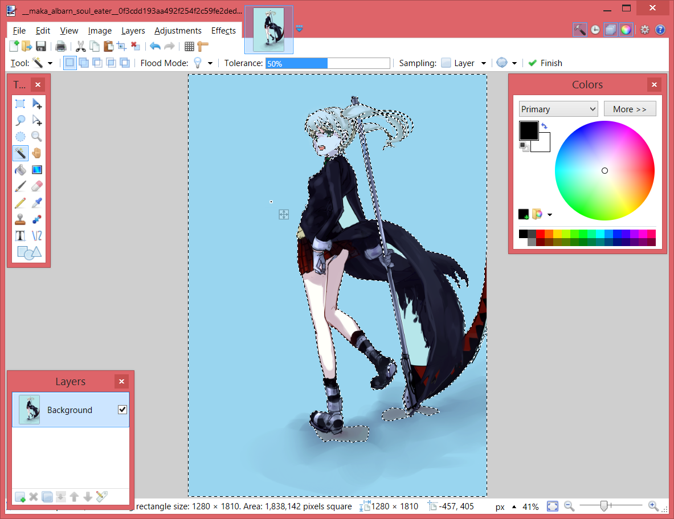The width and height of the screenshot is (674, 519).
Task: Click the Cut scissors icon
Action: pos(80,46)
